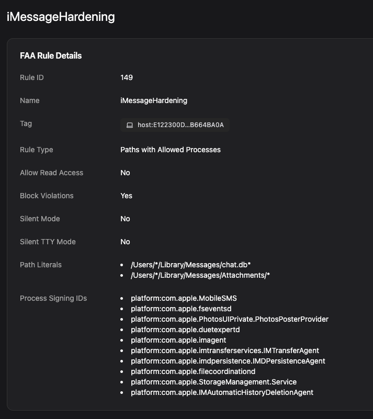This screenshot has width=373, height=419.
Task: Click the Block Violations value Yes
Action: coord(126,196)
